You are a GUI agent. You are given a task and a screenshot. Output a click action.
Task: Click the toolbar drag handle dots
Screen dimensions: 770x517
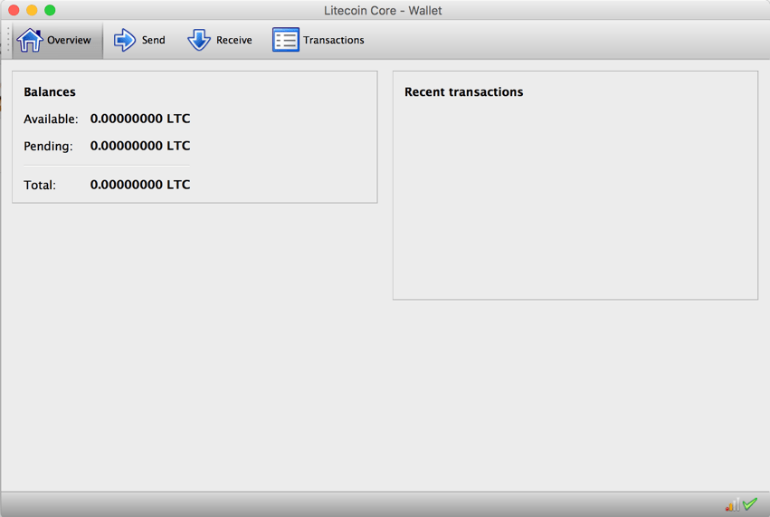coord(8,41)
